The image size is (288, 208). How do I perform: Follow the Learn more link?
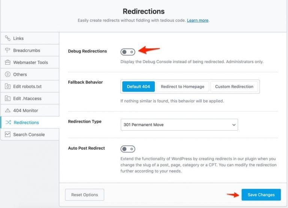(198, 20)
